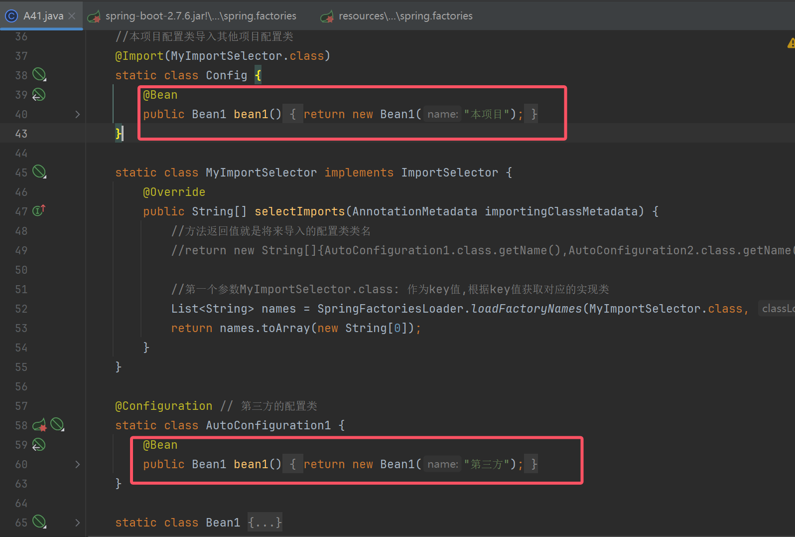
Task: Click the name: parameter hint on line 60
Action: click(x=442, y=464)
